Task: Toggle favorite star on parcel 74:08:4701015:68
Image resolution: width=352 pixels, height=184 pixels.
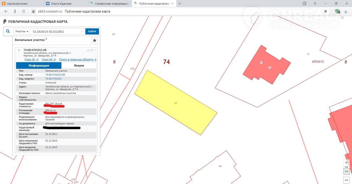Action: (92, 50)
